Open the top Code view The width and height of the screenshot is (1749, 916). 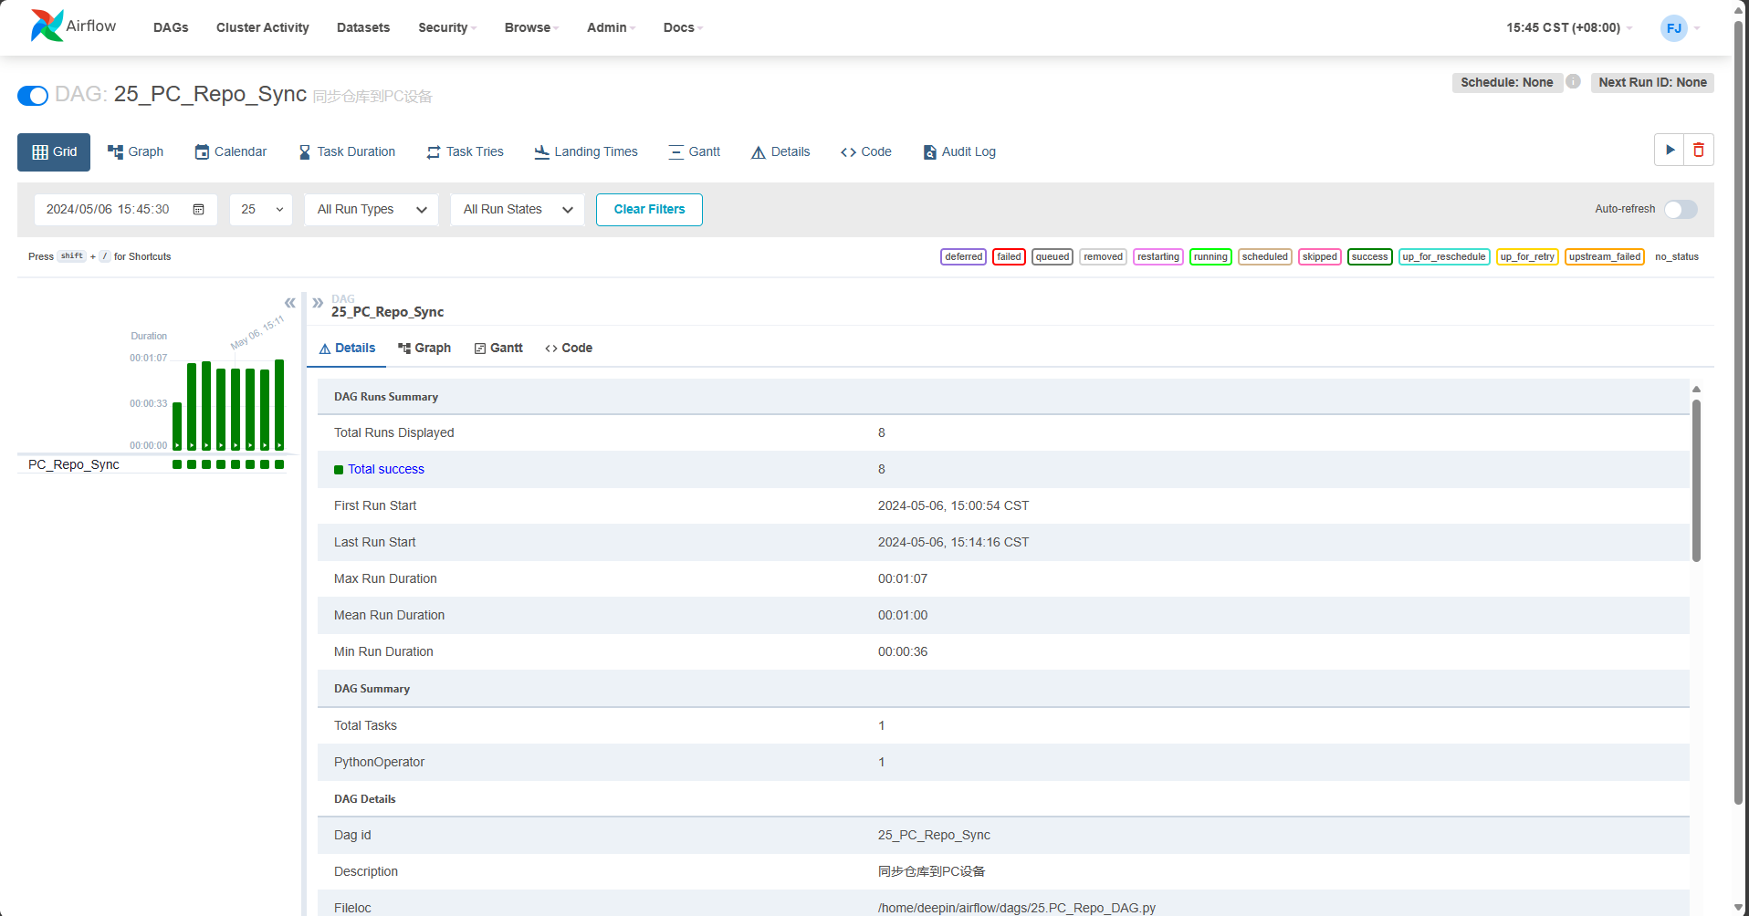click(x=866, y=151)
